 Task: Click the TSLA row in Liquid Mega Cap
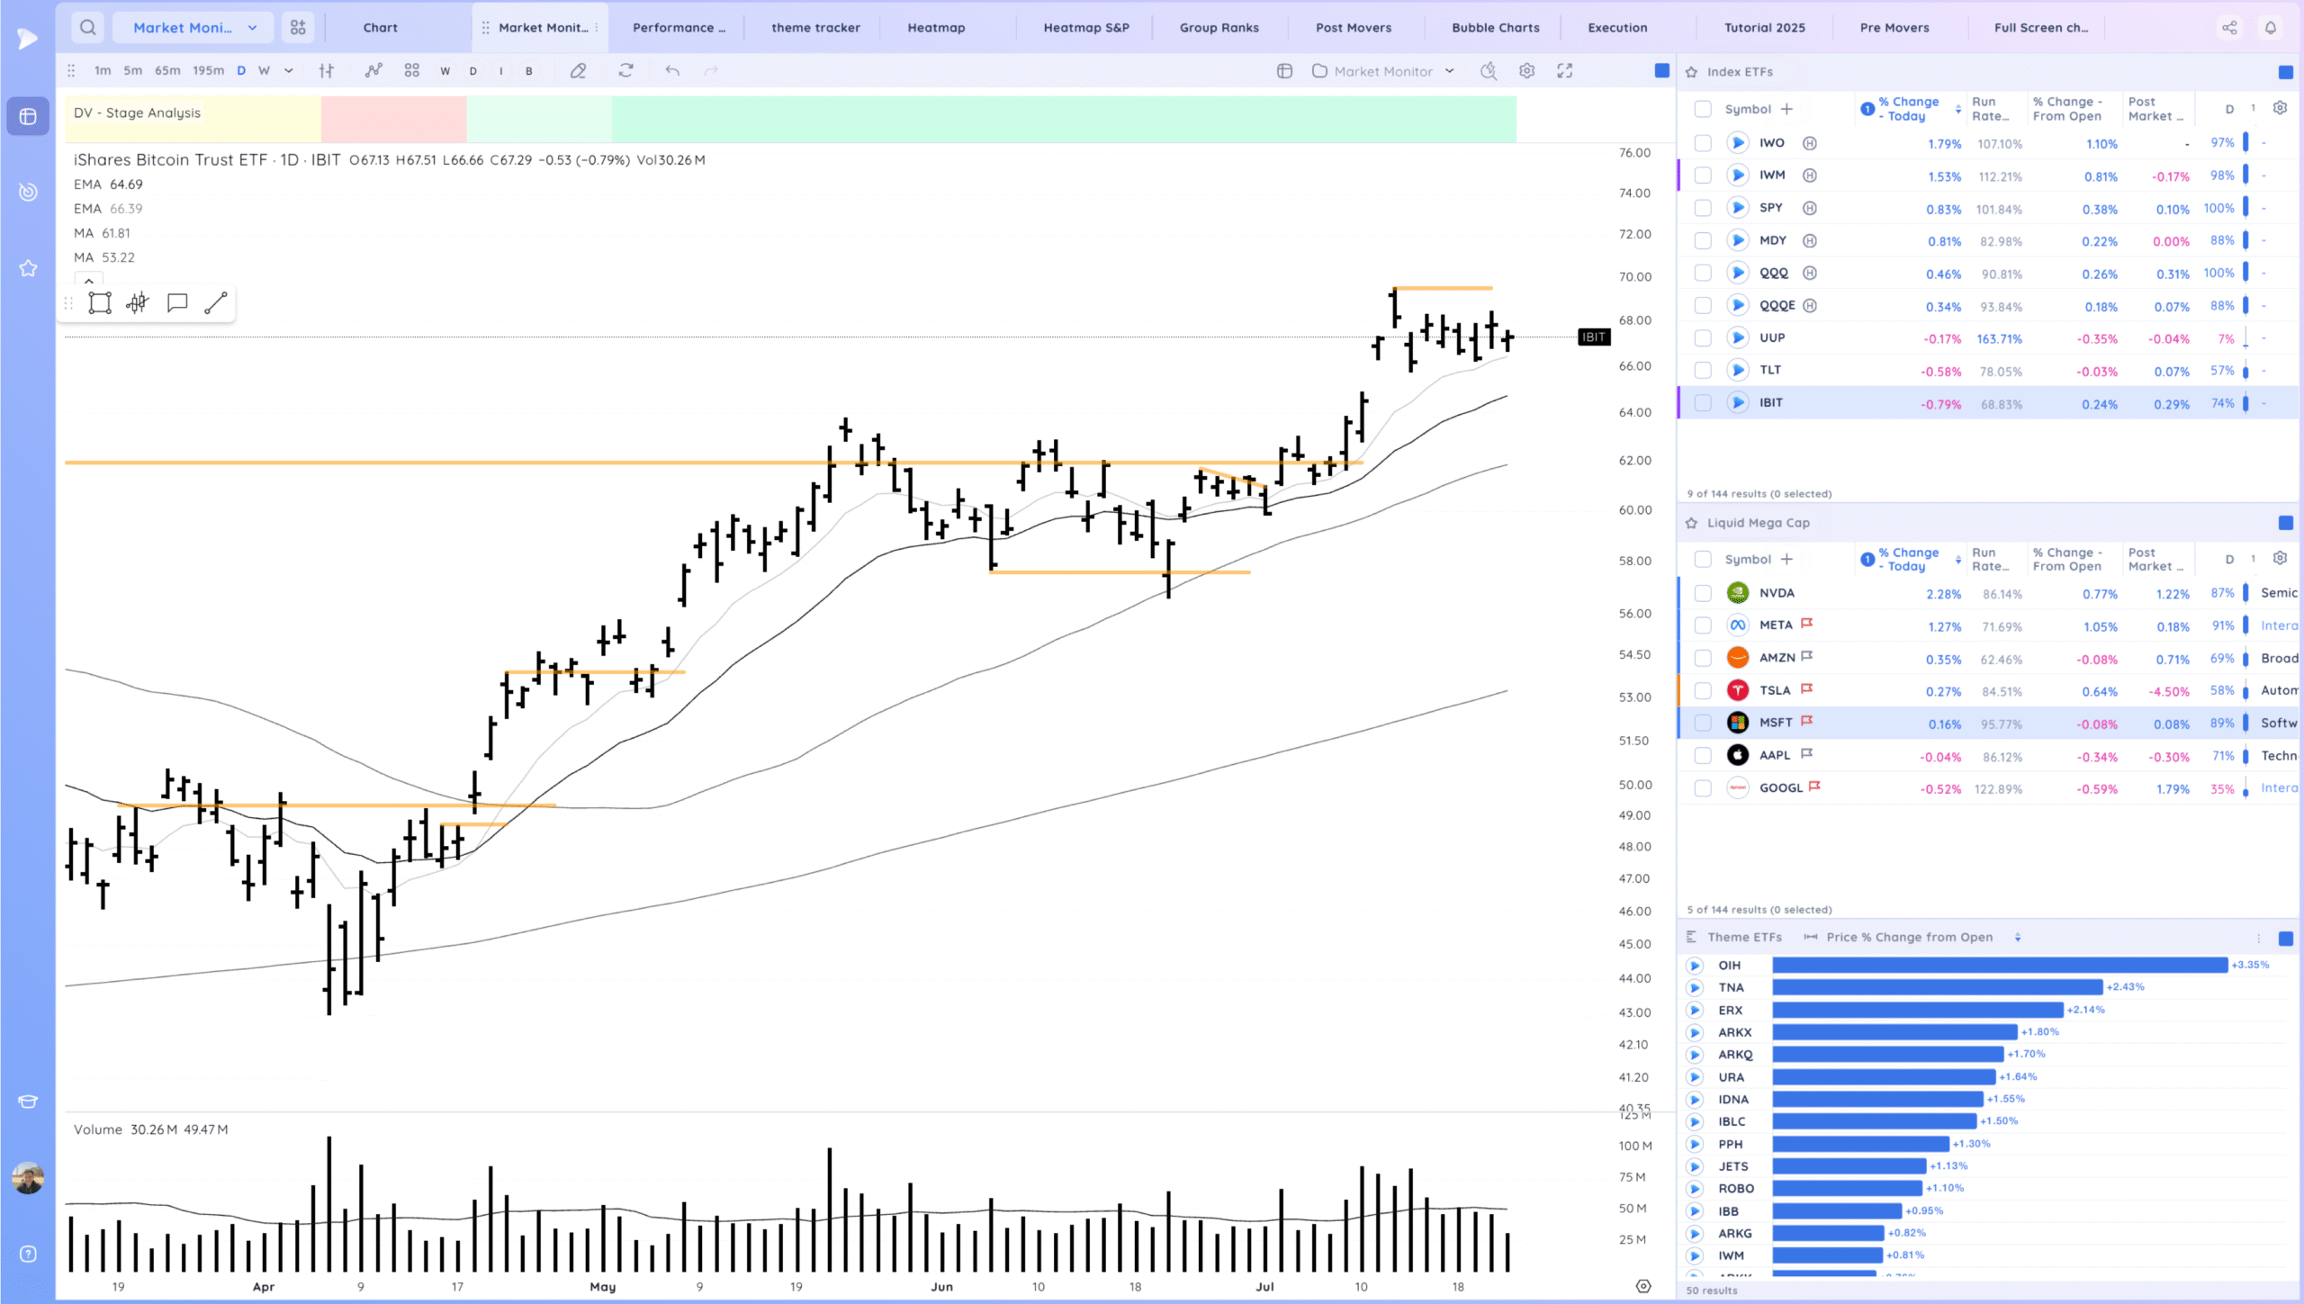pos(1775,690)
